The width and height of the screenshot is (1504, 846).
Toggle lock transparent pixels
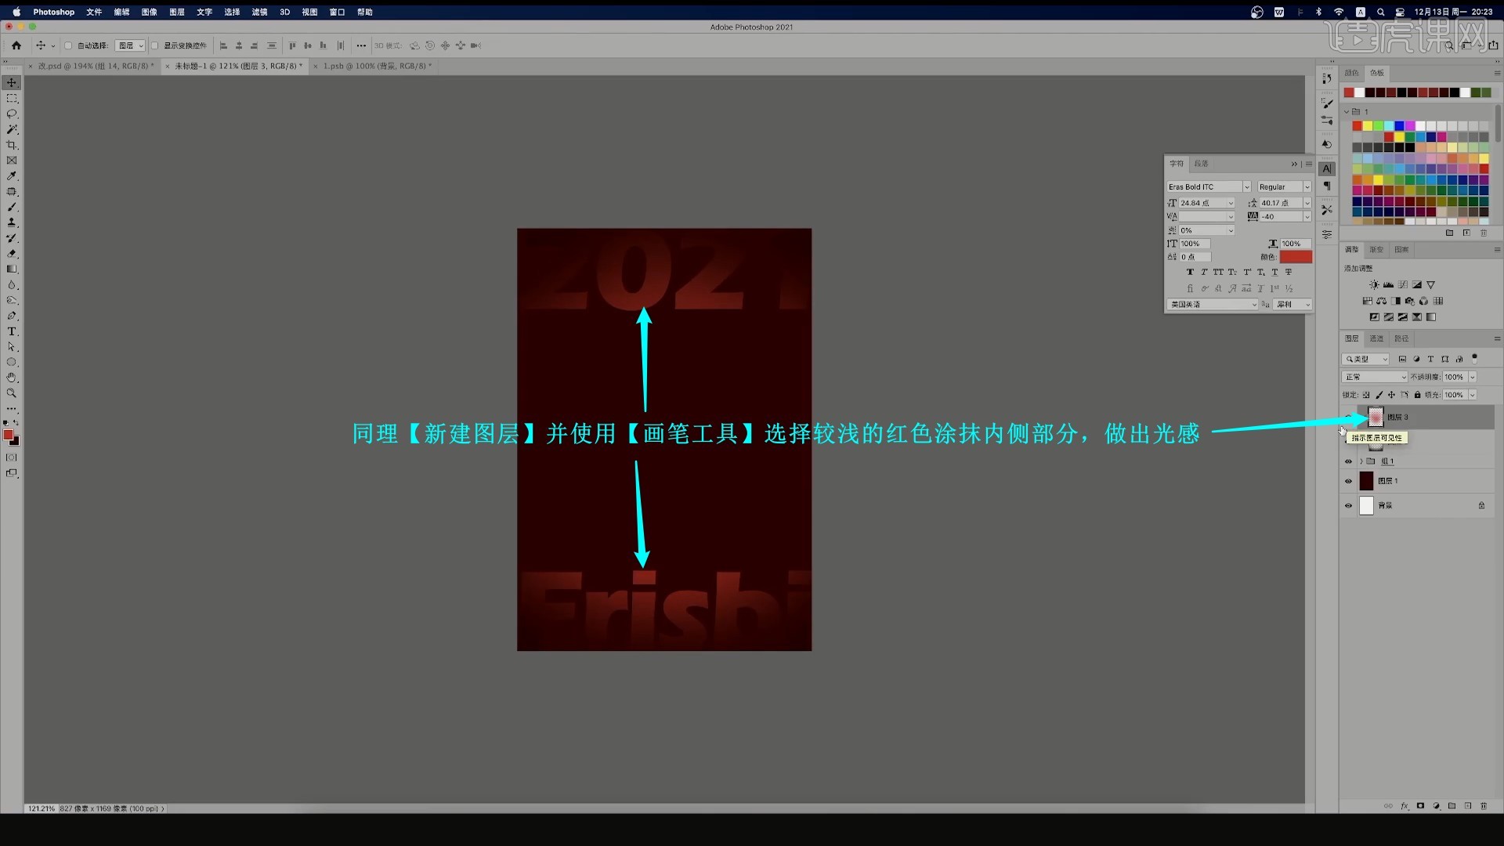tap(1366, 395)
